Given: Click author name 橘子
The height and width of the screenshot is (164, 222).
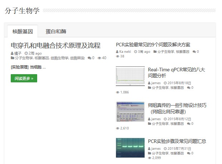Looking at the screenshot, I should point(18,53).
